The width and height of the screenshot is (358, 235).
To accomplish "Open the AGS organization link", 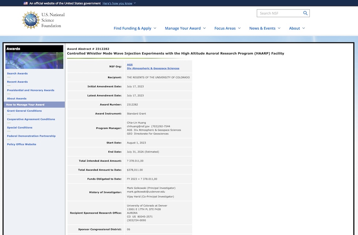I will [x=130, y=65].
